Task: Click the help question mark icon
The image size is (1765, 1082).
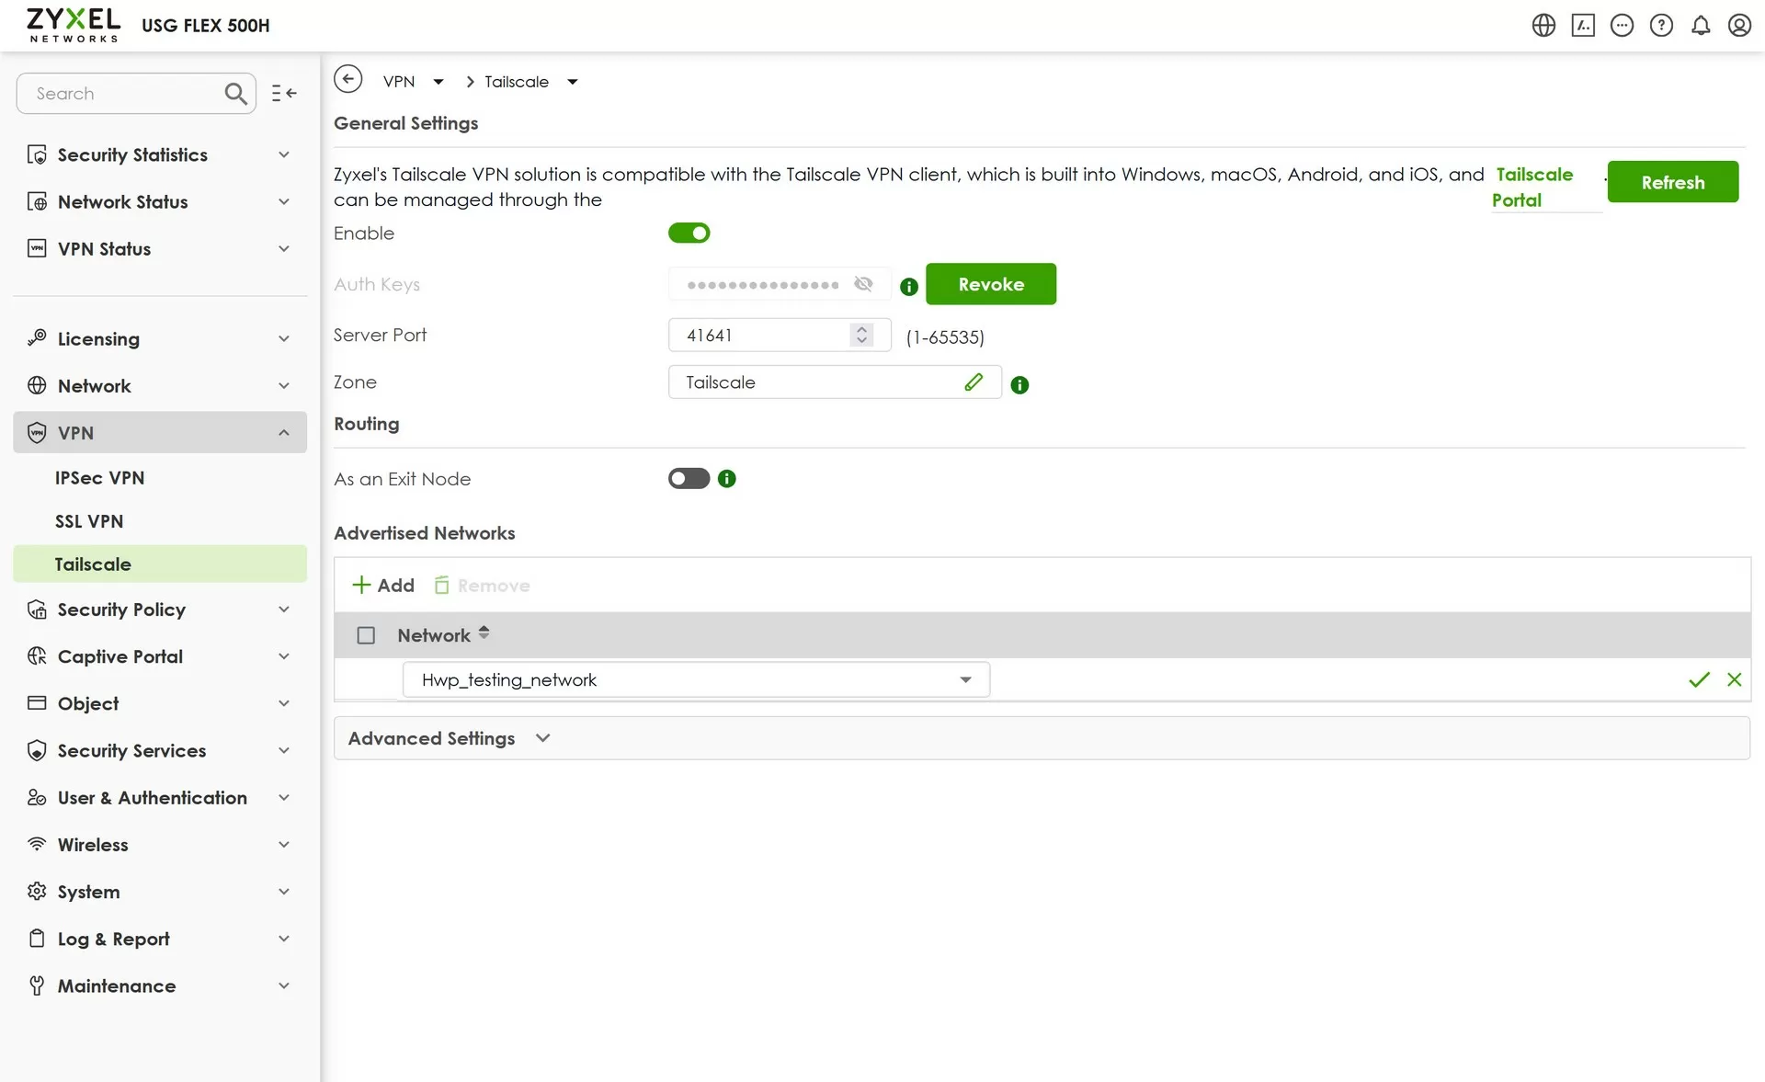Action: click(x=1660, y=26)
